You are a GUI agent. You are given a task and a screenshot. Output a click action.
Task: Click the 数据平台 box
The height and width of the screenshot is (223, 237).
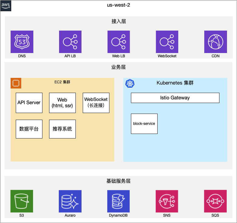[x=29, y=129]
